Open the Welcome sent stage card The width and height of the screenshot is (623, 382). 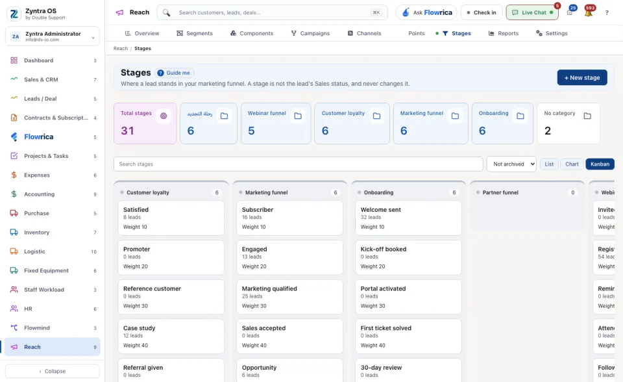tap(408, 218)
